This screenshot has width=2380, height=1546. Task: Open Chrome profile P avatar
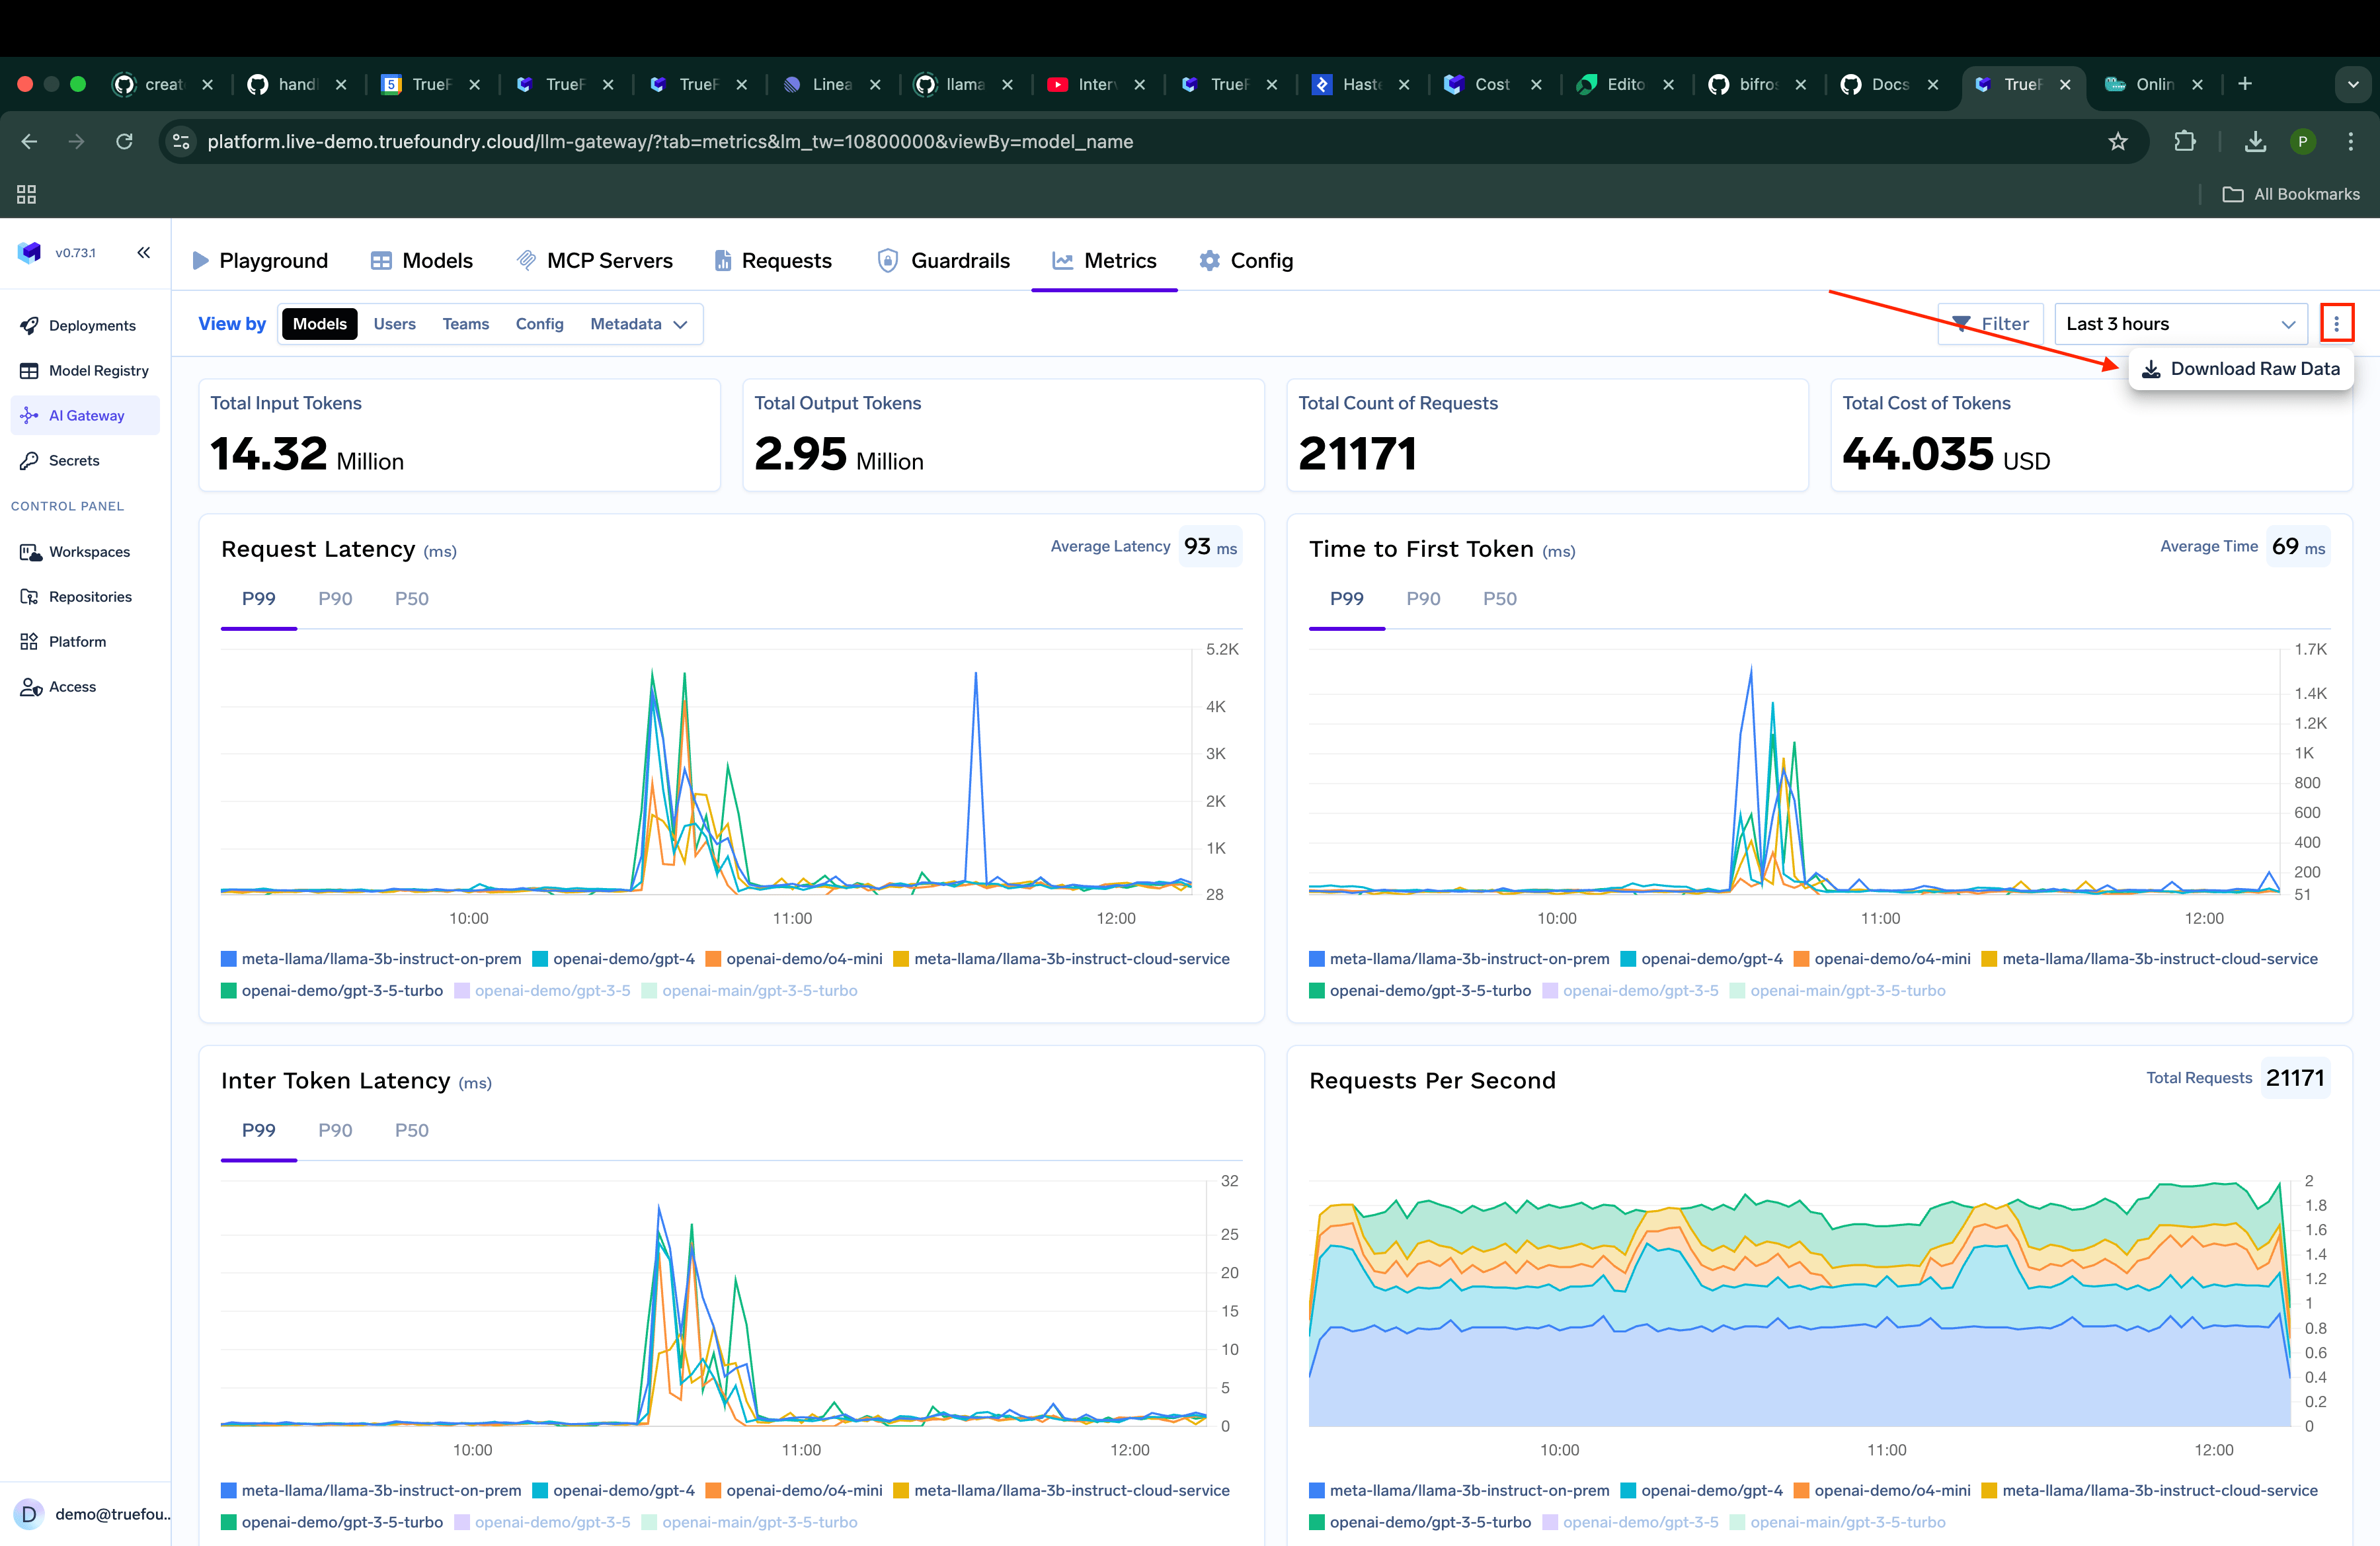2302,142
